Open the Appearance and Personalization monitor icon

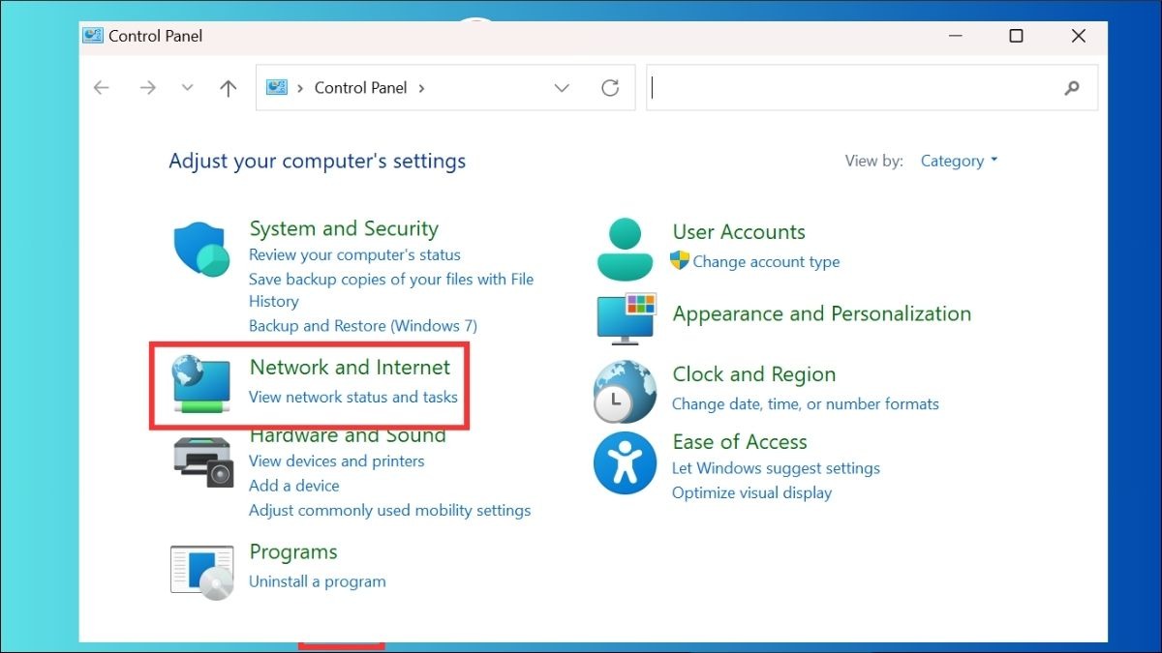(627, 318)
